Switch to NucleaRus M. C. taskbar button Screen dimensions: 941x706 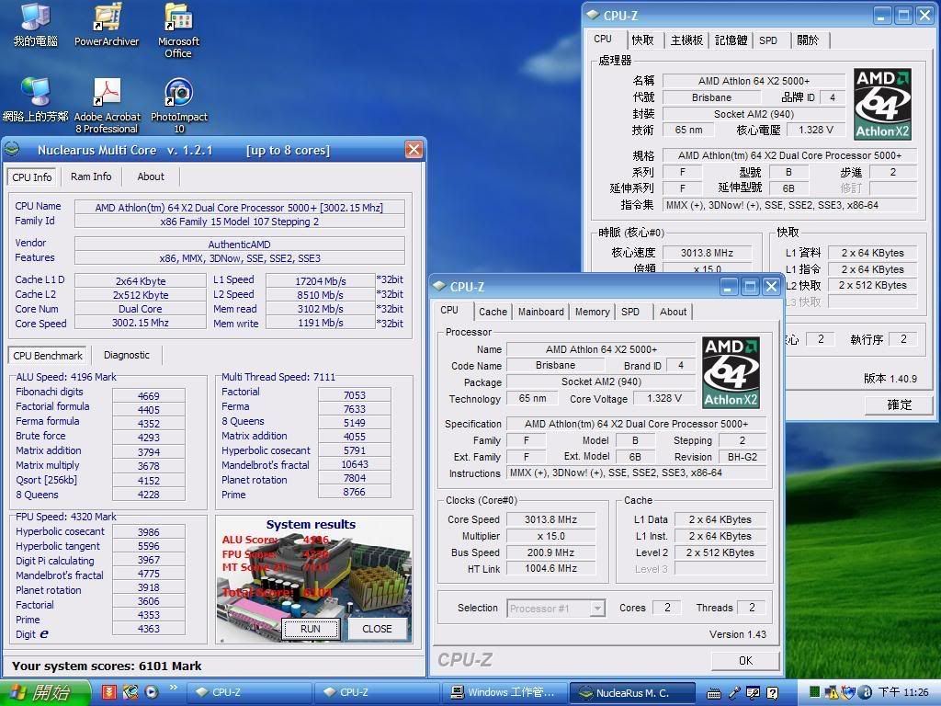632,692
